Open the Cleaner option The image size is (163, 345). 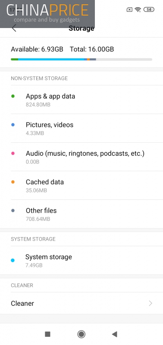pyautogui.click(x=81, y=304)
